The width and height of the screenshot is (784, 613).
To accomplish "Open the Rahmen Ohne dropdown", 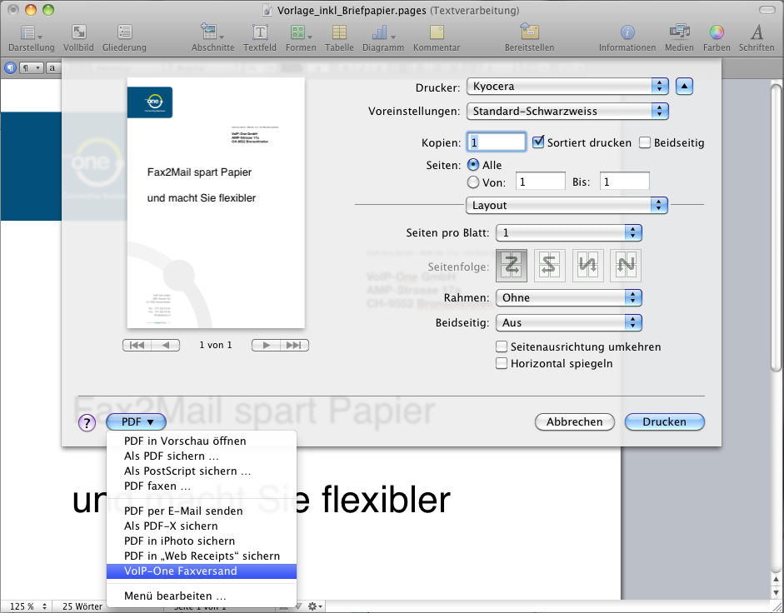I will (569, 297).
